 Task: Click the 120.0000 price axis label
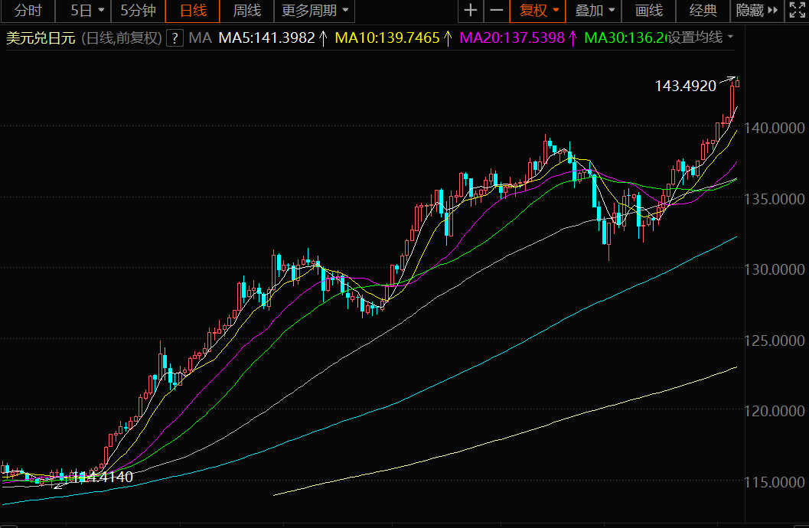775,411
